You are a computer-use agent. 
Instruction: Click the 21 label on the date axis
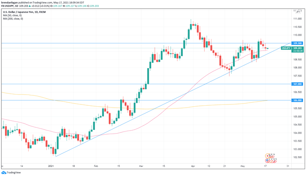point(225,166)
